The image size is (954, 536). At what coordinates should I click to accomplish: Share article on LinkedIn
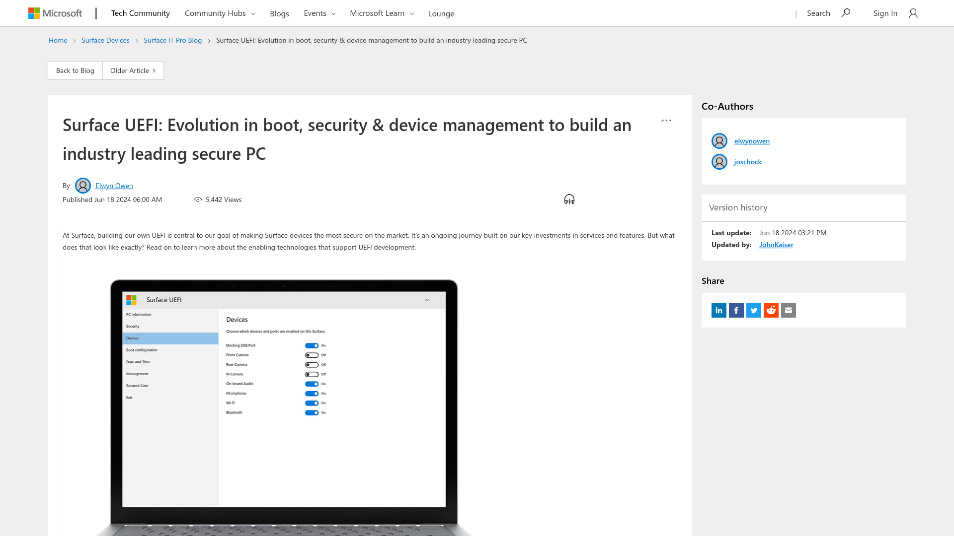(x=719, y=310)
